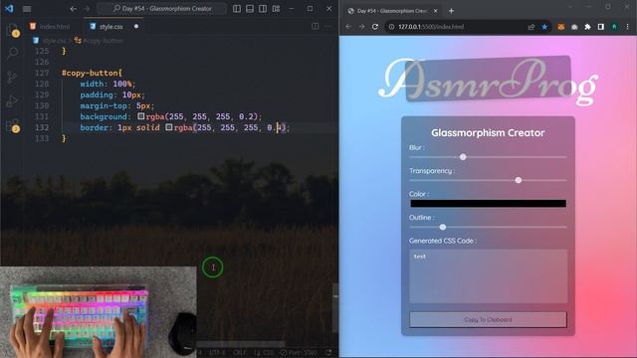
Task: Toggle the browser side panel icon
Action: [x=601, y=27]
